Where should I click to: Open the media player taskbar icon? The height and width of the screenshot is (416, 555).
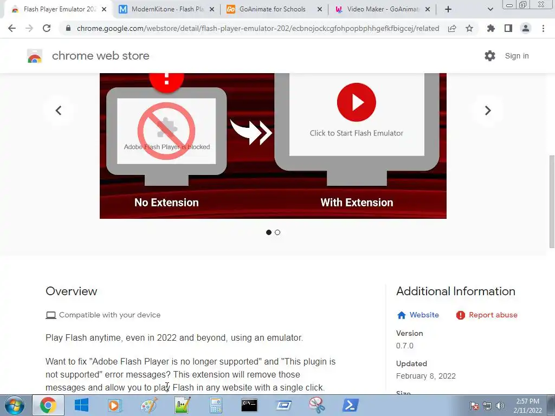tap(115, 405)
